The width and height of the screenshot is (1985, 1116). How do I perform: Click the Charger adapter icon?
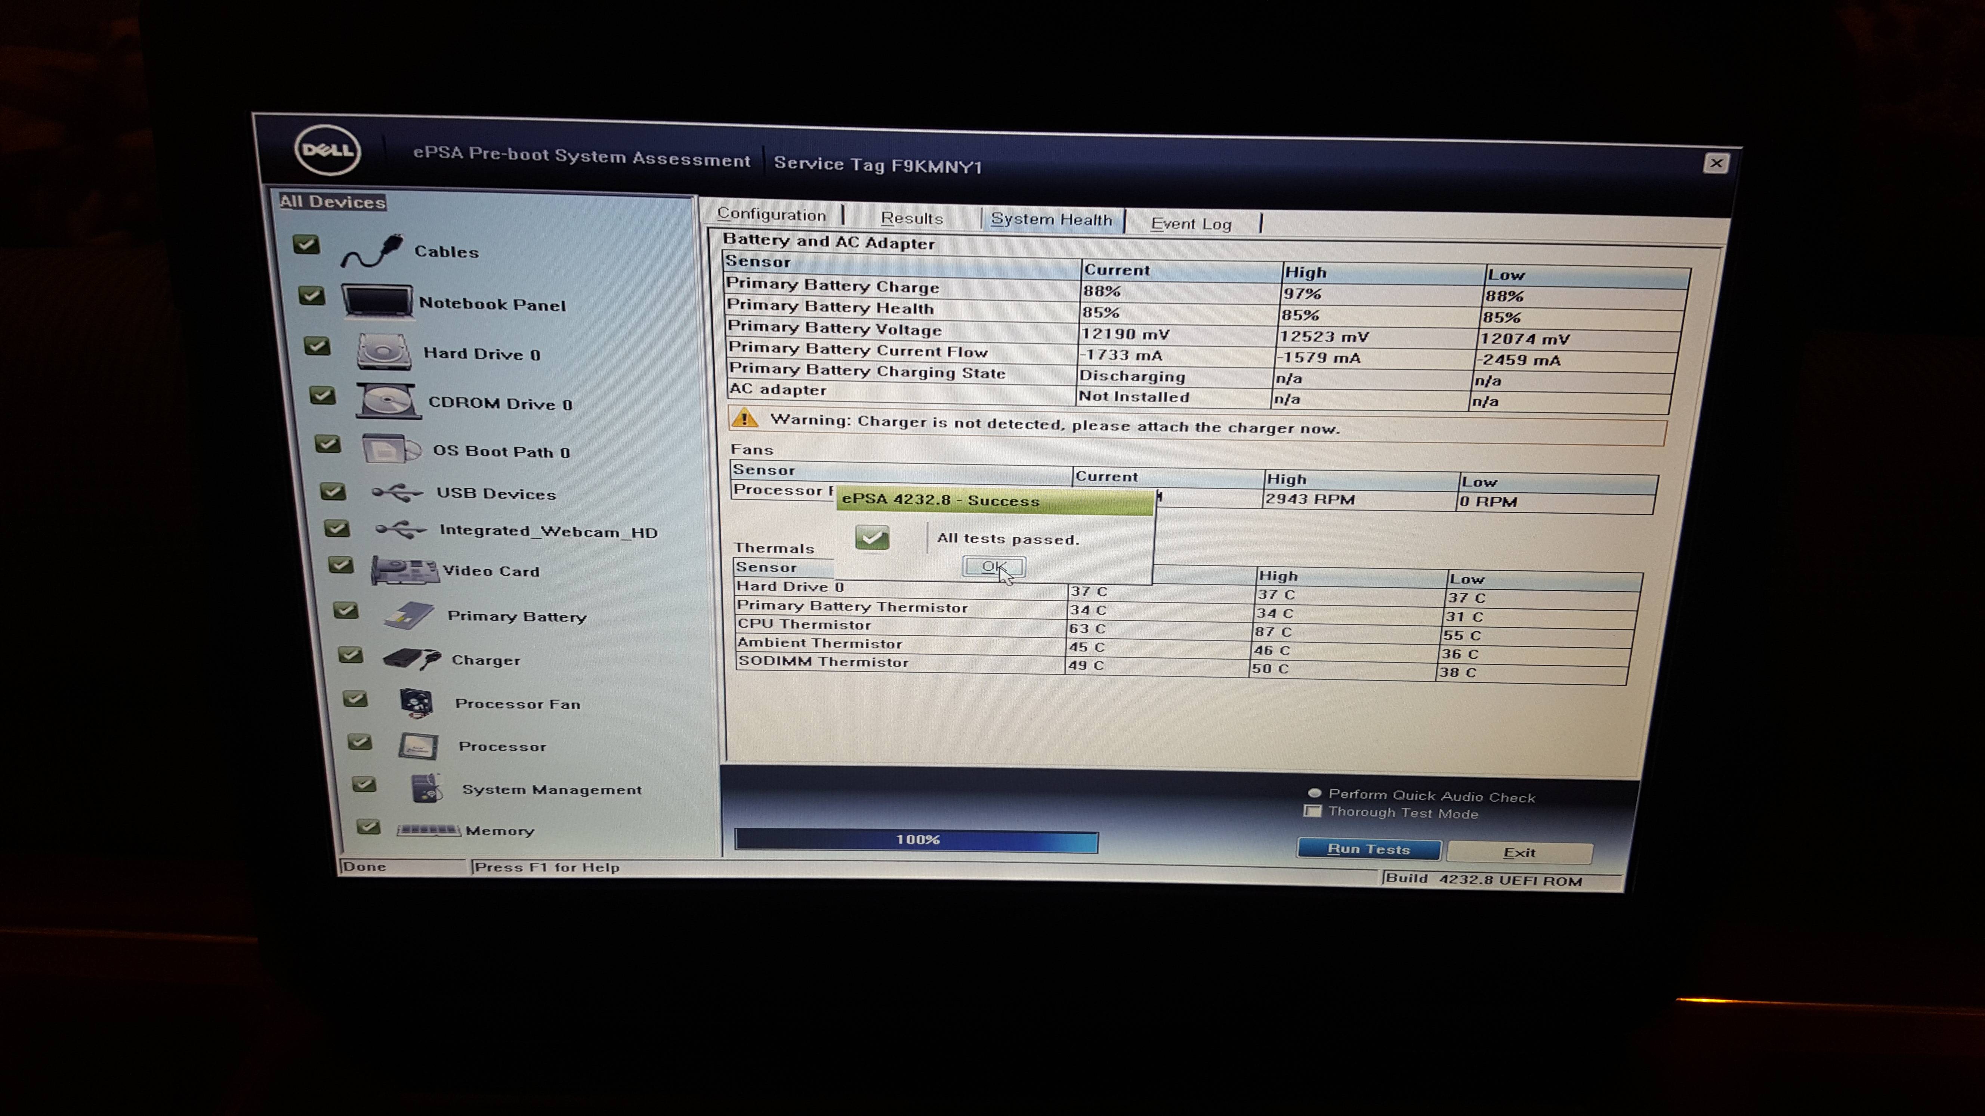[x=411, y=658]
